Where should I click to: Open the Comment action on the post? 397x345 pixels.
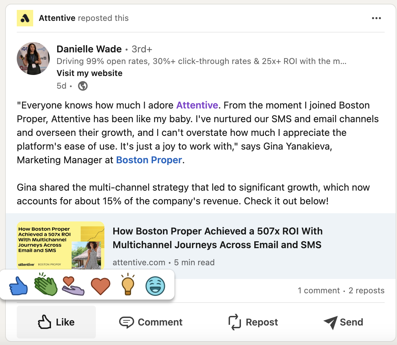point(151,322)
